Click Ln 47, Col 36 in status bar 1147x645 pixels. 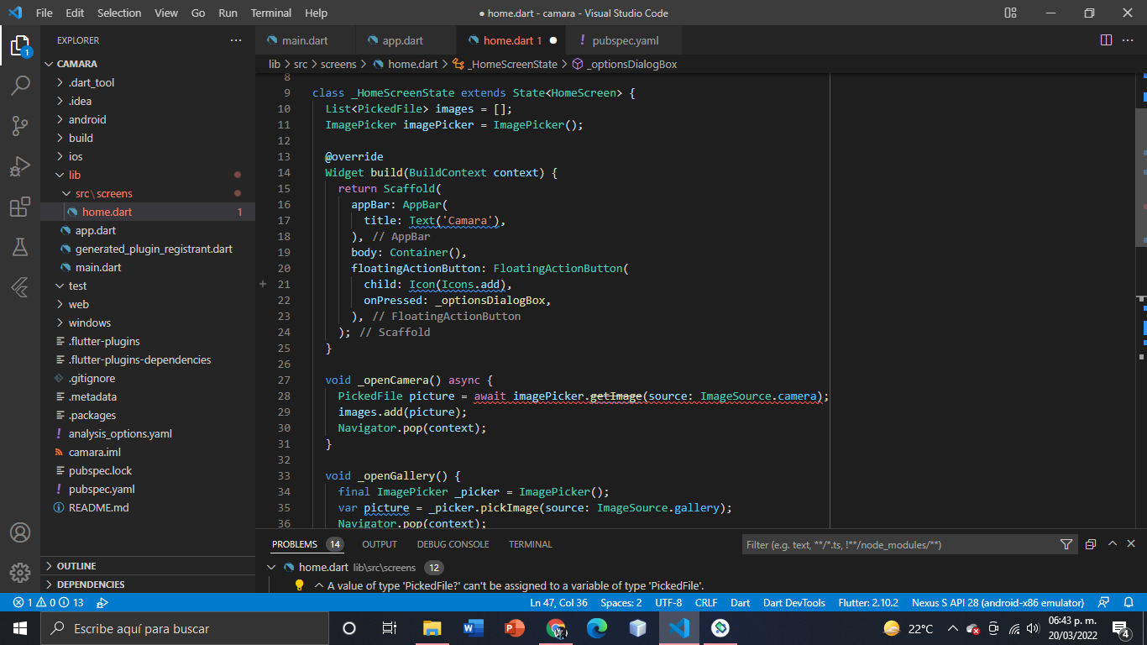click(558, 602)
